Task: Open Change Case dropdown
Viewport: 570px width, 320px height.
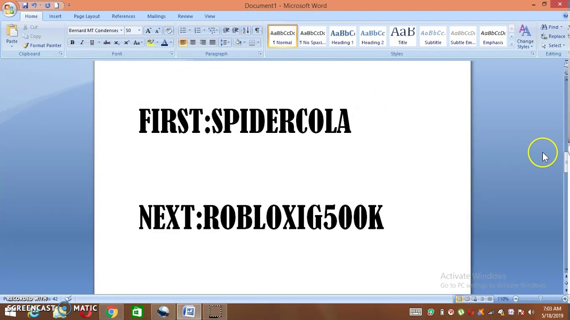Action: click(137, 43)
